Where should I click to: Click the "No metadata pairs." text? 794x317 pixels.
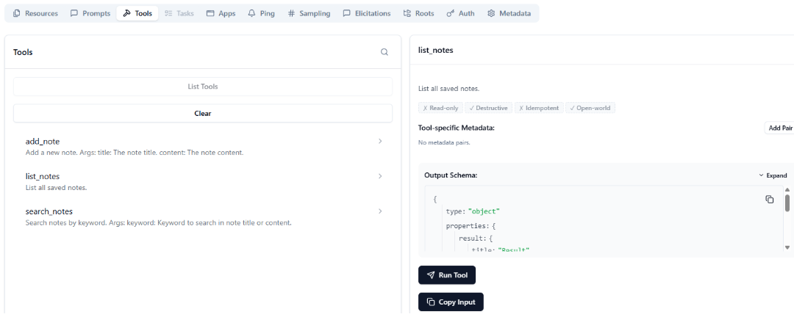pyautogui.click(x=444, y=142)
